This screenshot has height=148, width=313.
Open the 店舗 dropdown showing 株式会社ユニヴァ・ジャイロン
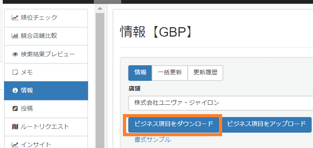(221, 103)
